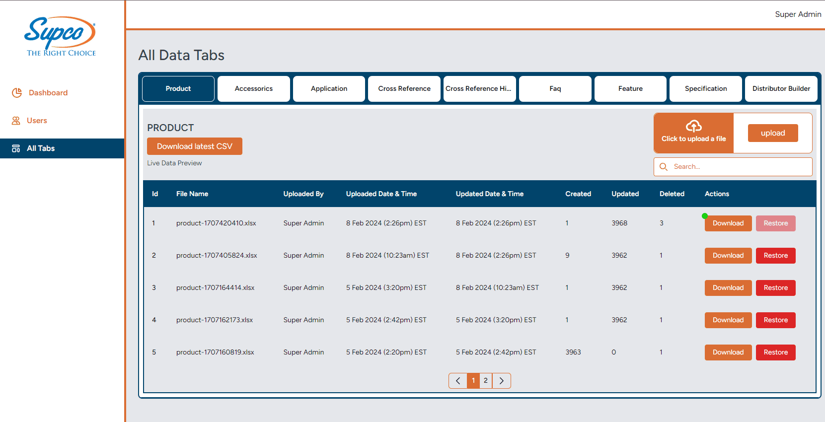
Task: Switch to the Feature tab
Action: coord(630,89)
